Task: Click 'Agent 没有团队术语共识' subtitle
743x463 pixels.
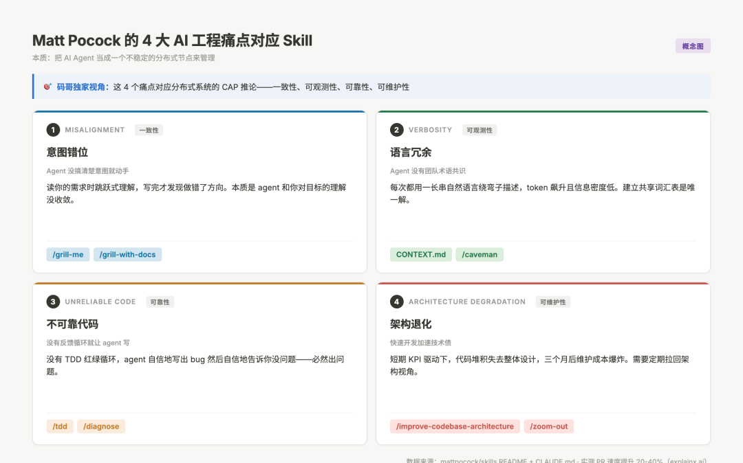Action: point(428,171)
